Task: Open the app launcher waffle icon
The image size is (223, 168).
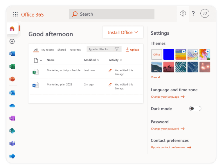Action: tap(15, 14)
